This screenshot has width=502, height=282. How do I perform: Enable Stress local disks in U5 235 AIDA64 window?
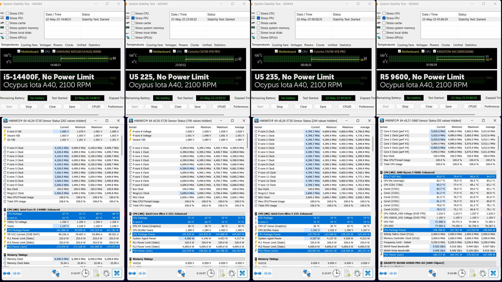[x=259, y=33]
